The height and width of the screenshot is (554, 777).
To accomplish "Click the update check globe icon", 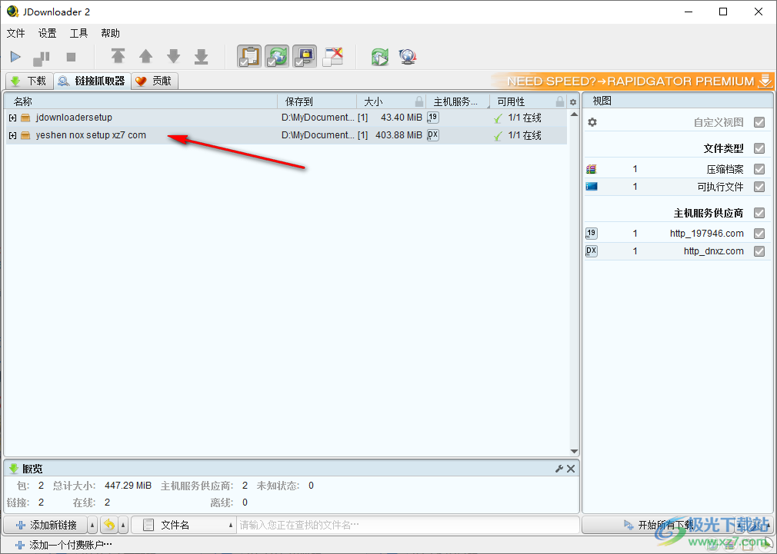I will [x=408, y=57].
